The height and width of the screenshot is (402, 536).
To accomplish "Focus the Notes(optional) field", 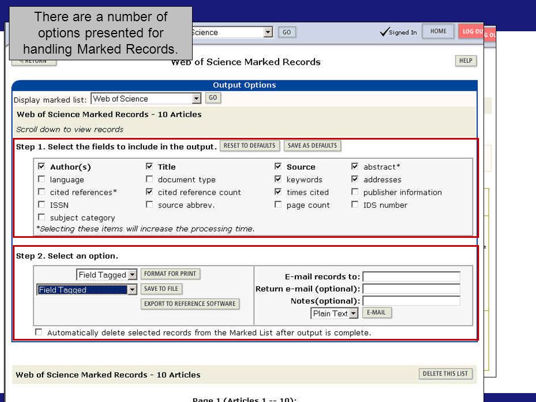I will pyautogui.click(x=411, y=301).
